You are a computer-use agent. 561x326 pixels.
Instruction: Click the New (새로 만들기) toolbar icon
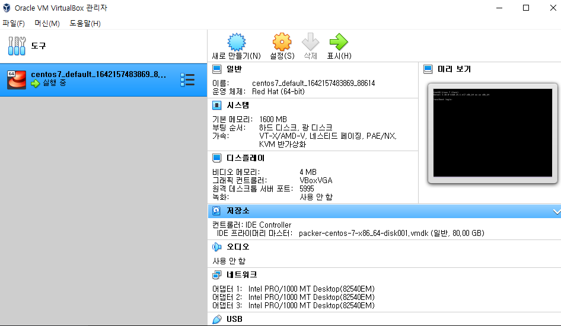tap(237, 42)
